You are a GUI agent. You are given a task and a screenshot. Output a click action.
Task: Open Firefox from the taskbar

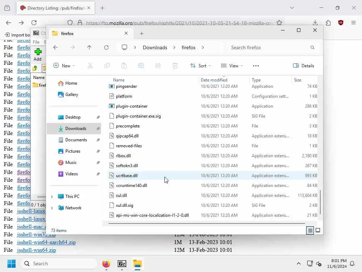(106, 263)
